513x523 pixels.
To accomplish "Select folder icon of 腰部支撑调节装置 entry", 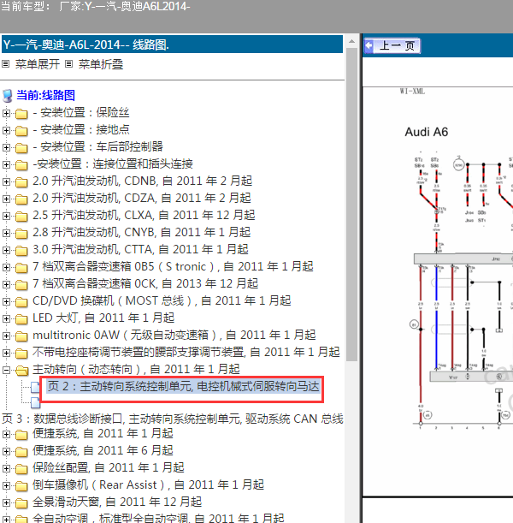I will tap(21, 354).
